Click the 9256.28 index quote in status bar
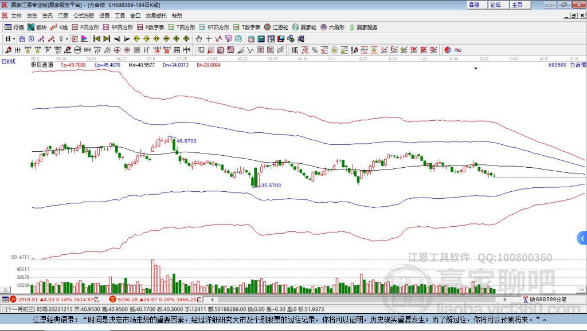 127,299
